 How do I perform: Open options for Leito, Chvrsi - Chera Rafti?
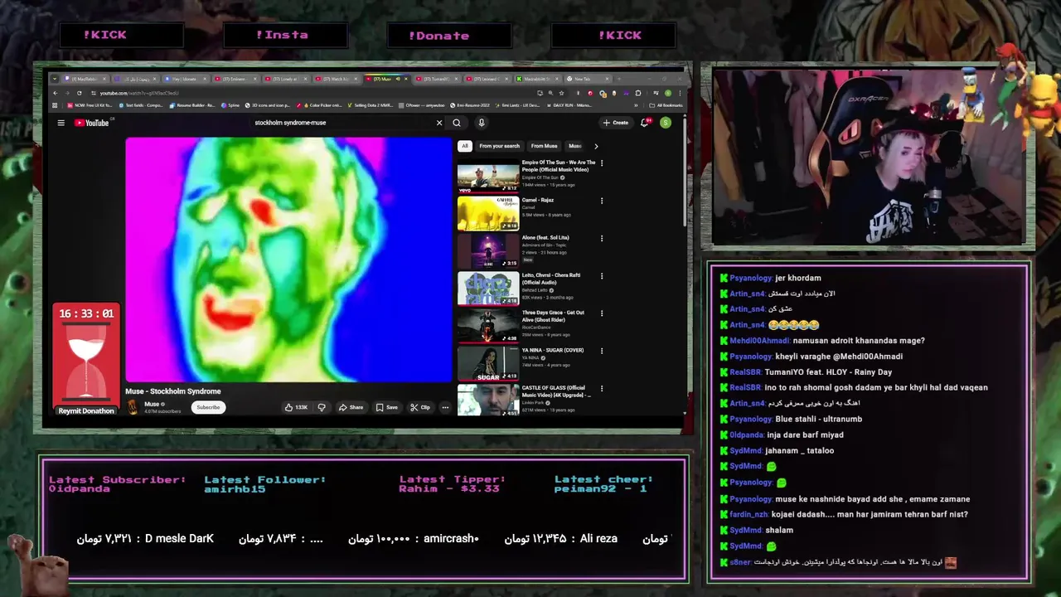[x=602, y=276]
